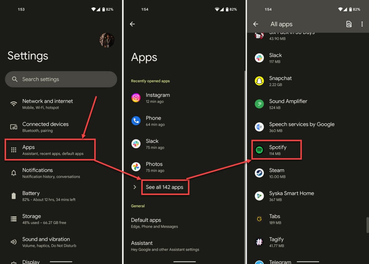
Task: Open Photos in recently opened apps
Action: point(184,167)
